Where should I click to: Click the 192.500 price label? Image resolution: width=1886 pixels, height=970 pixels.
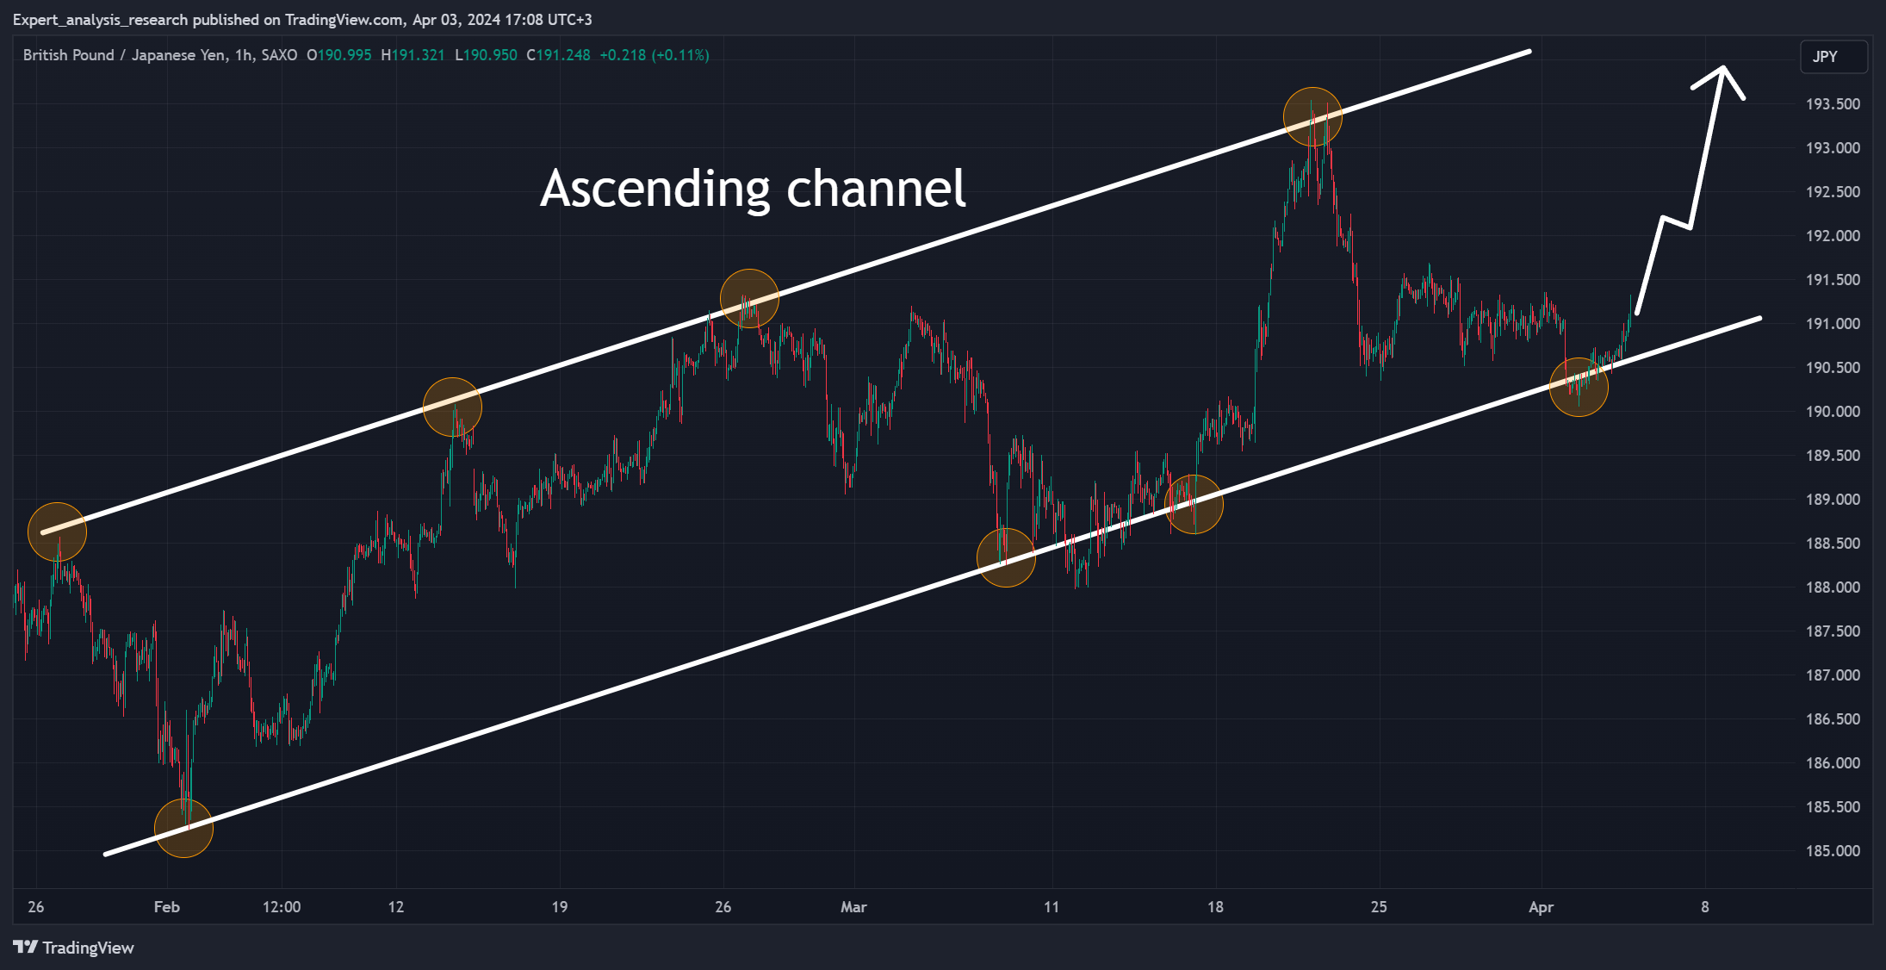(x=1833, y=192)
